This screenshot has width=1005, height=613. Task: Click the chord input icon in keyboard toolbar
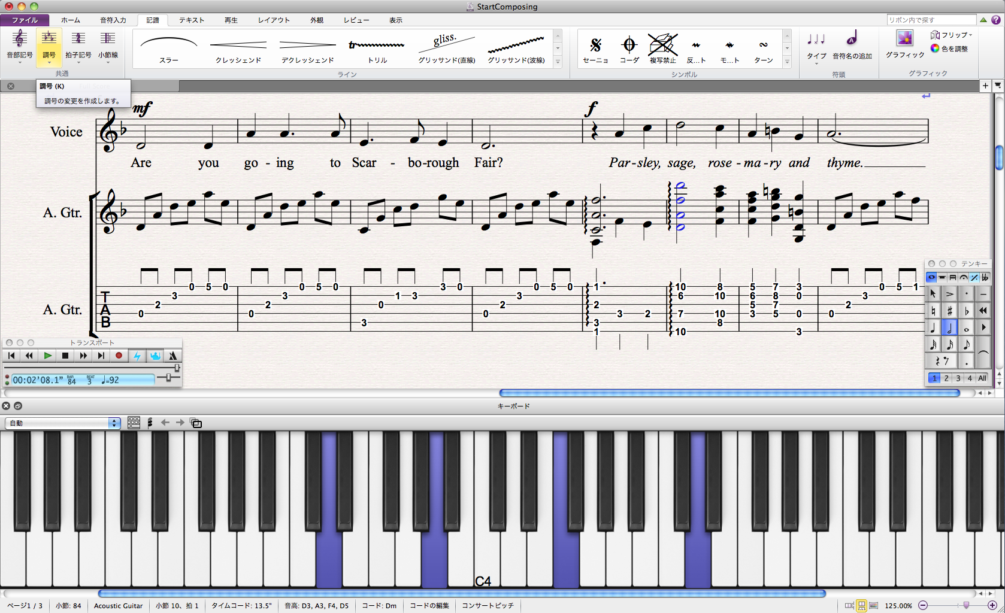(x=150, y=423)
